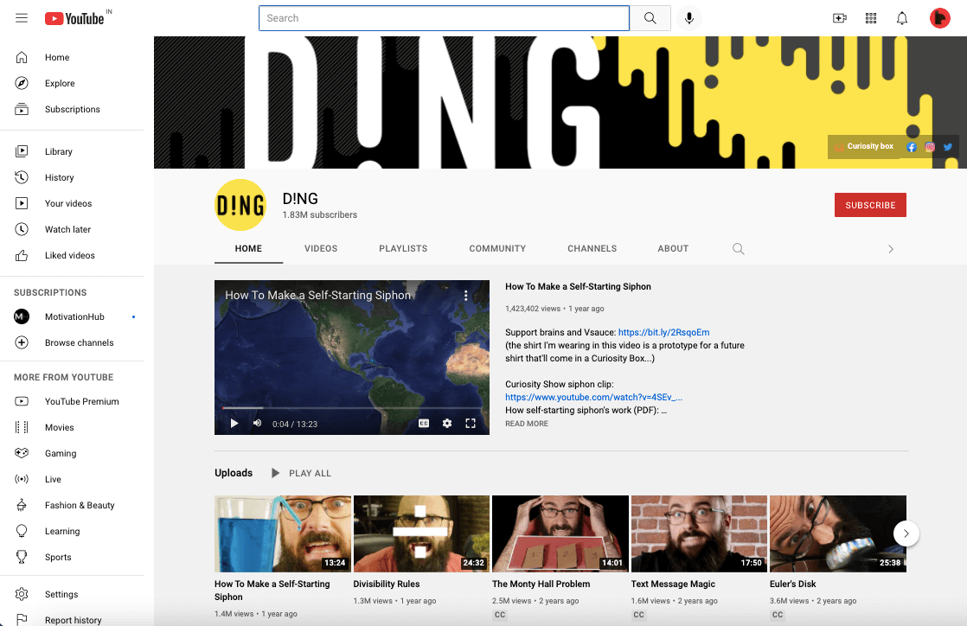Image resolution: width=967 pixels, height=626 pixels.
Task: Open the notifications bell
Action: point(901,18)
